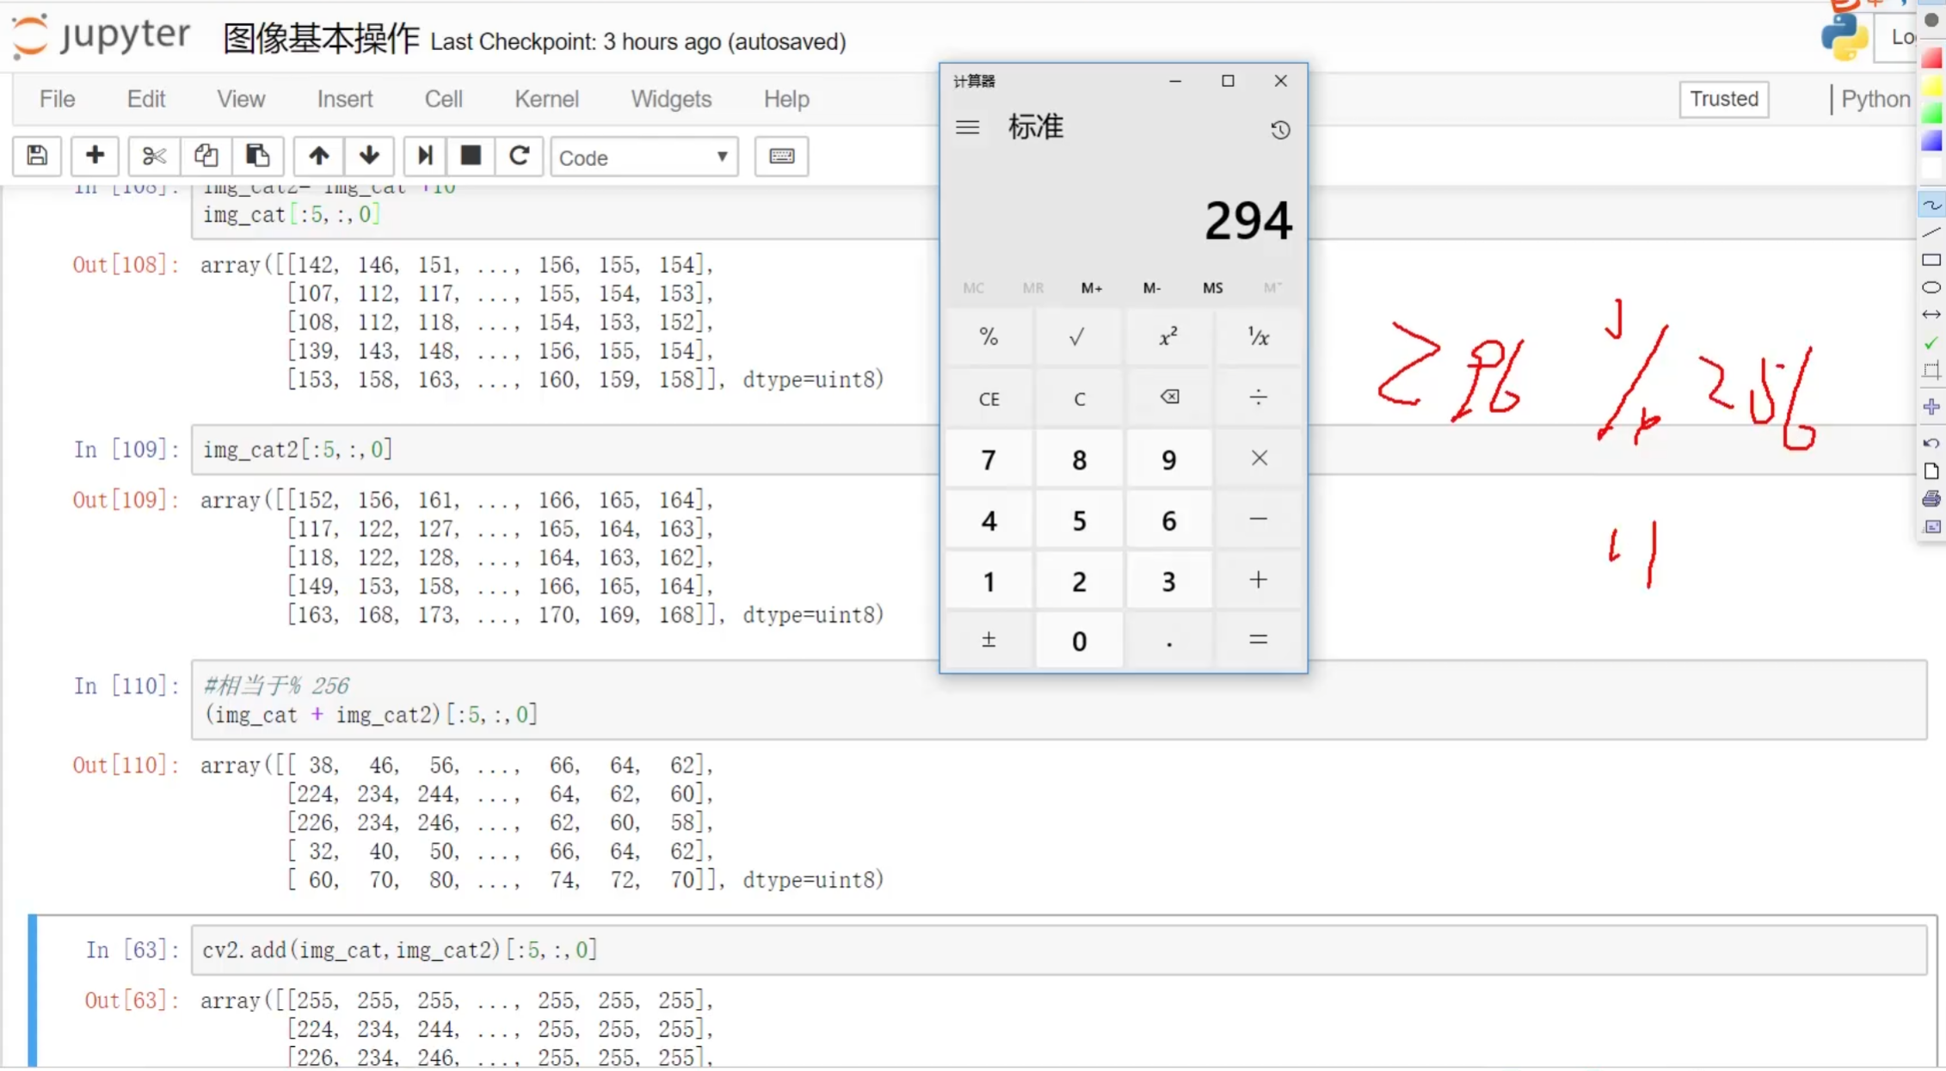This screenshot has width=1946, height=1071.
Task: Restart the kernel with the circular arrow icon
Action: click(x=519, y=156)
